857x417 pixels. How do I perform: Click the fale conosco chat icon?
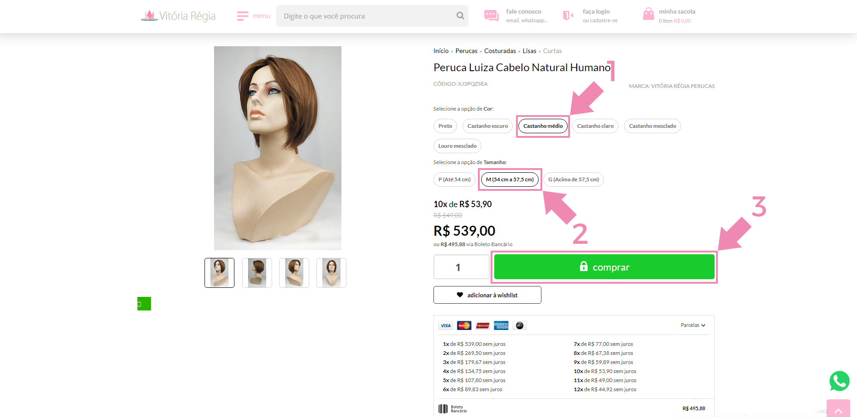[x=491, y=16]
